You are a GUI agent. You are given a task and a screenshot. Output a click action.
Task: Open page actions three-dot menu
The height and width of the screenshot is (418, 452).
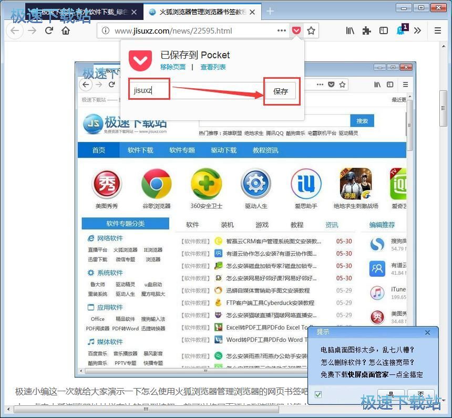point(281,30)
